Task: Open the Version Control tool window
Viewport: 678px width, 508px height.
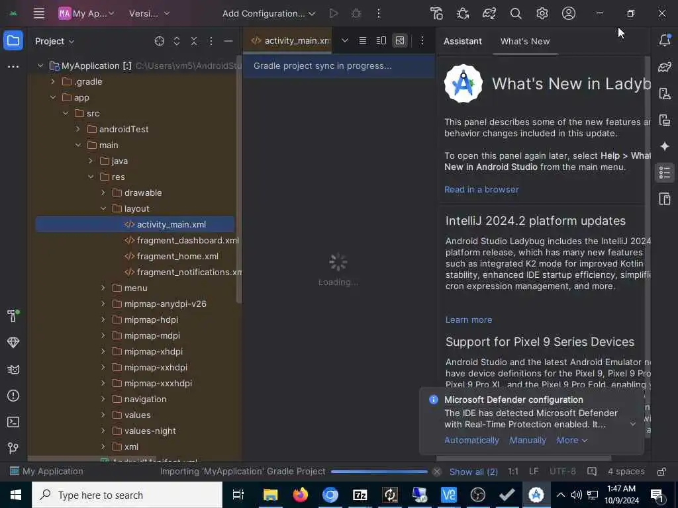Action: pos(13,448)
